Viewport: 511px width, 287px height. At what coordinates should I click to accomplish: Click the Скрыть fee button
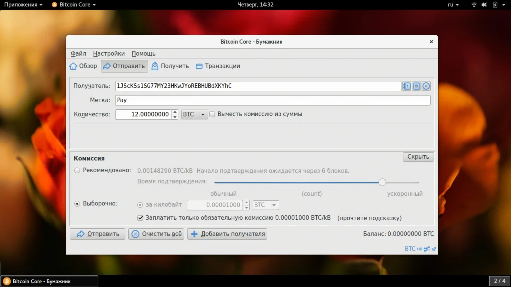point(418,157)
